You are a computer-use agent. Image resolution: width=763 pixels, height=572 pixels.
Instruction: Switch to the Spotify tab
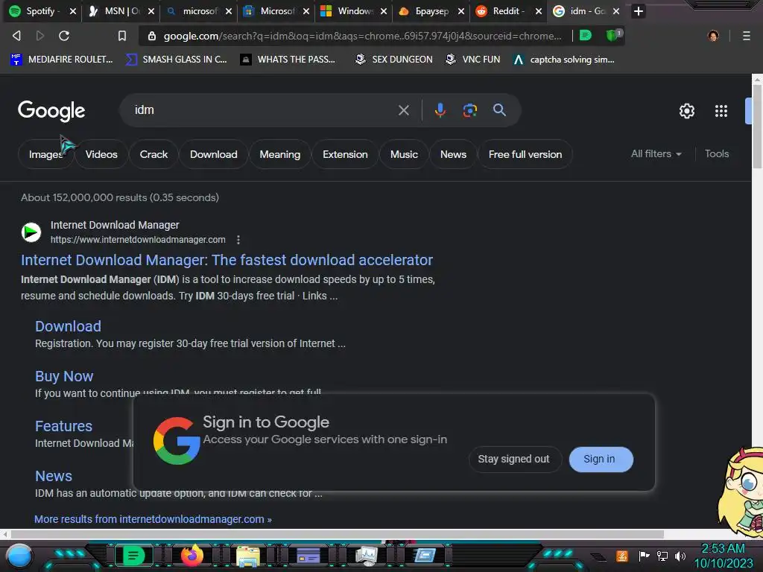42,11
